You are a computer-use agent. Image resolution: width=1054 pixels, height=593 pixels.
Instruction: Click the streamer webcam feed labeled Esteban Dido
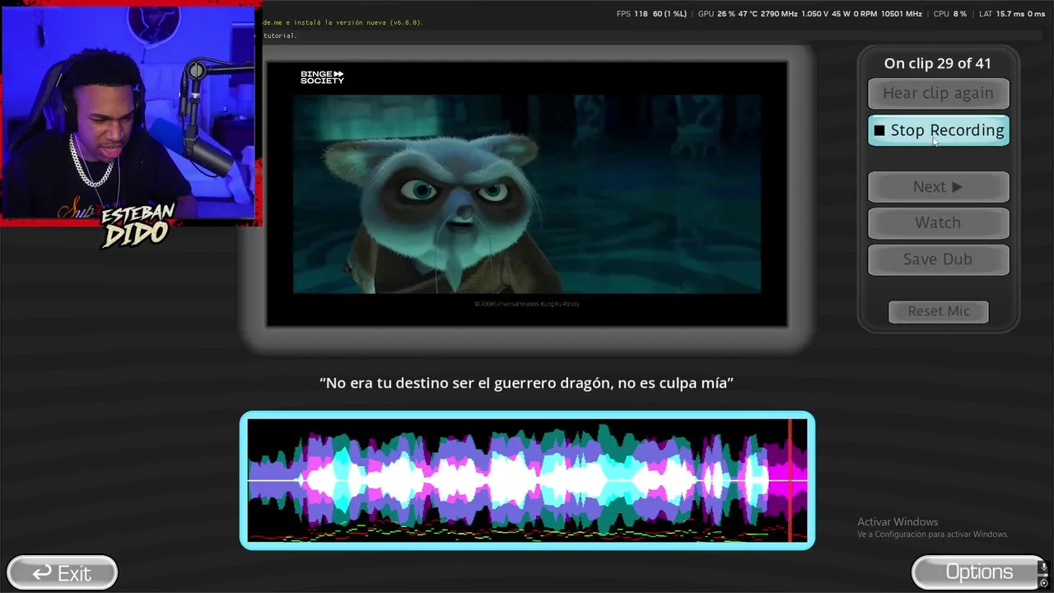(128, 112)
